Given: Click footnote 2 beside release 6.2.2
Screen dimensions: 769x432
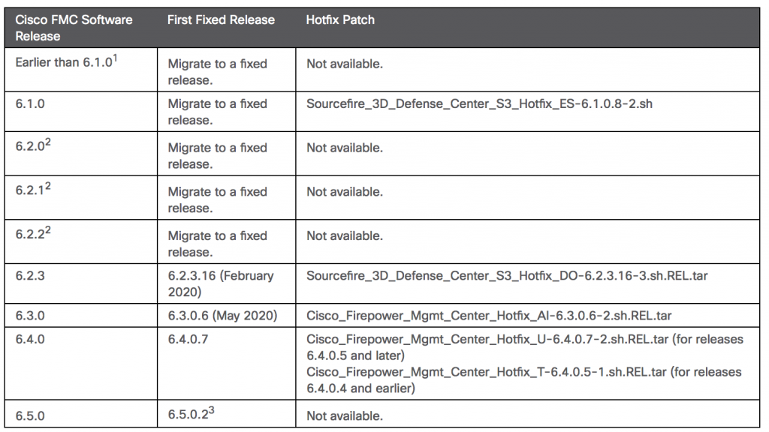Looking at the screenshot, I should [48, 230].
